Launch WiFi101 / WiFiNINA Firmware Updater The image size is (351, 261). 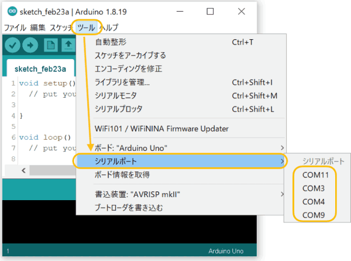click(x=181, y=129)
